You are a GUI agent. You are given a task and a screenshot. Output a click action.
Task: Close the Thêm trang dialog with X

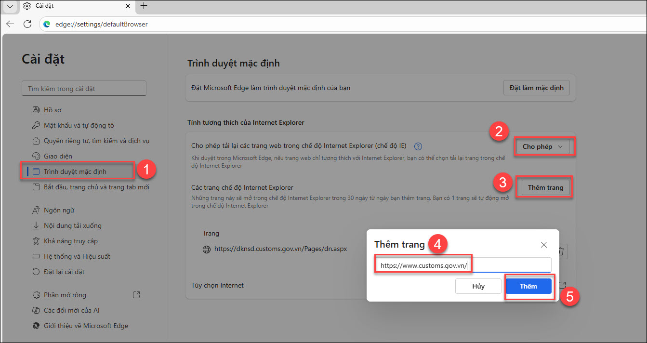543,245
